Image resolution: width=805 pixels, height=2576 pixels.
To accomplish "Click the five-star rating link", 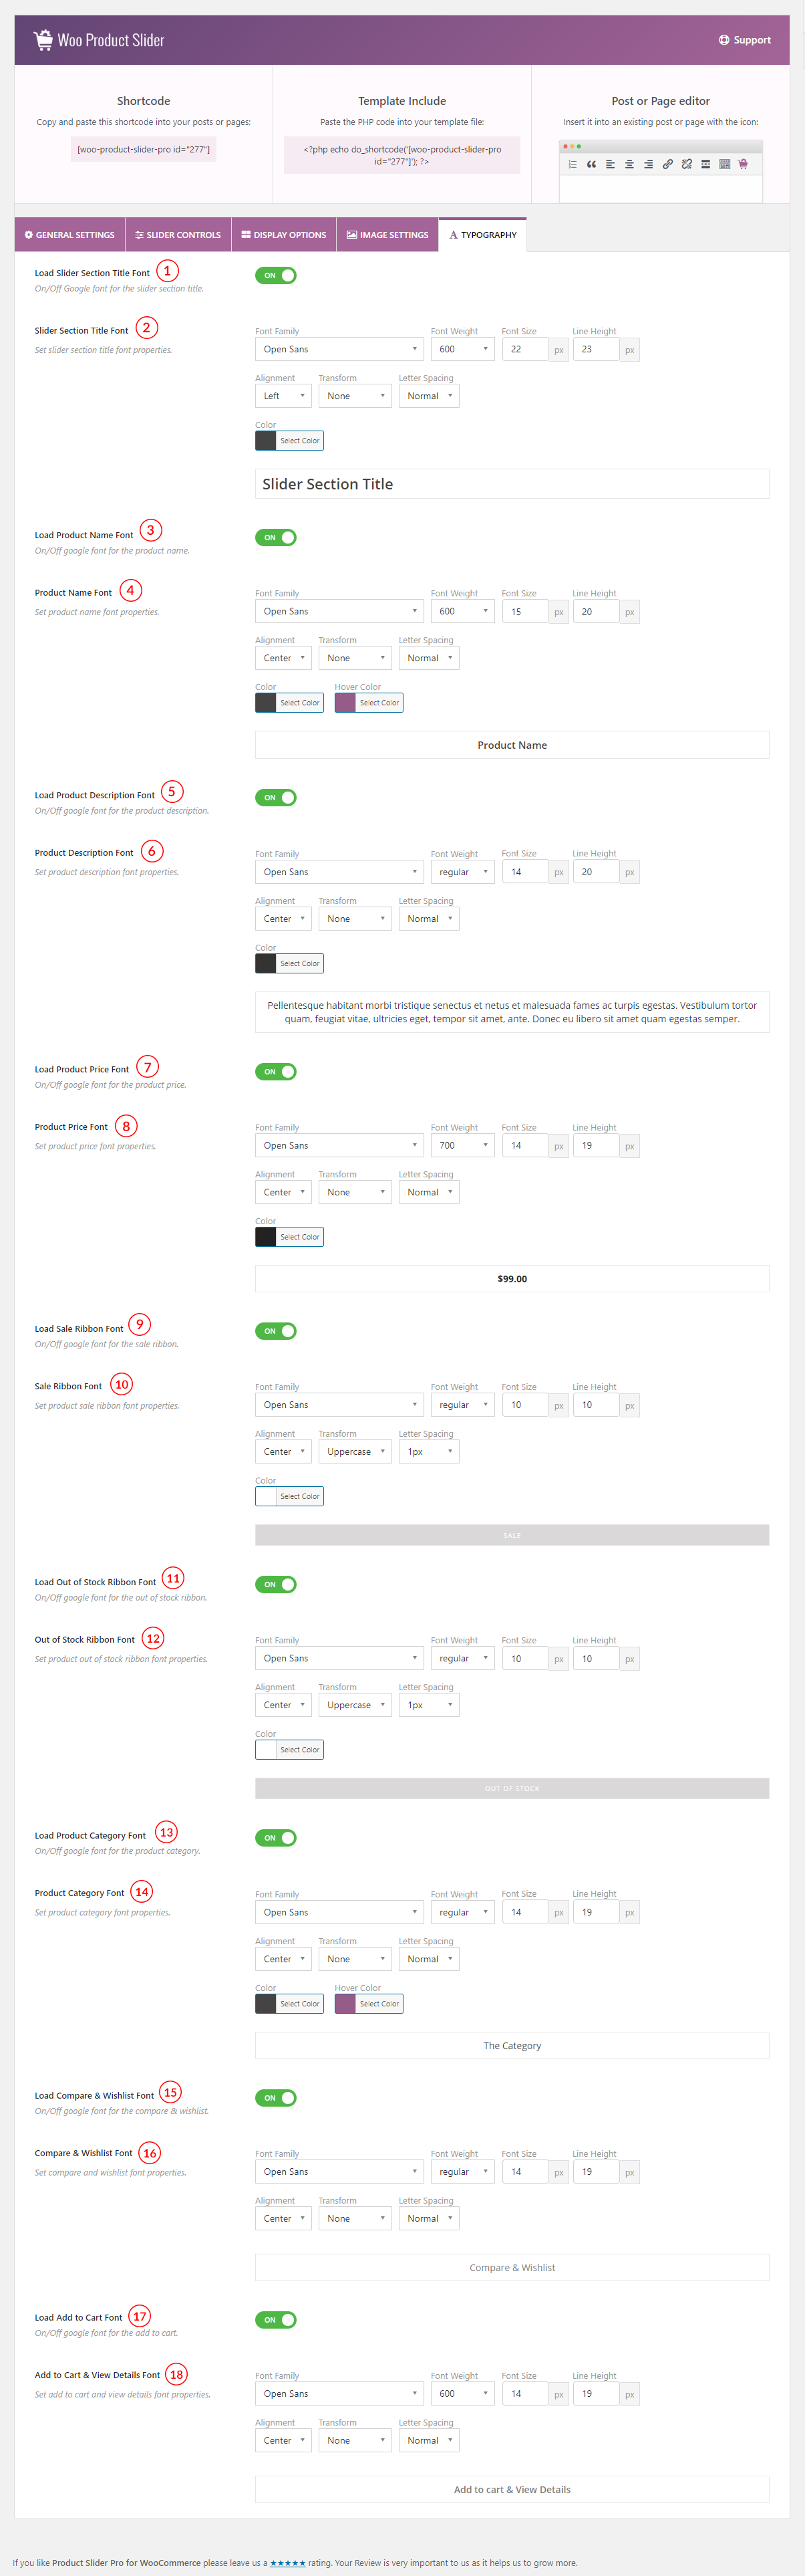I will point(288,2562).
